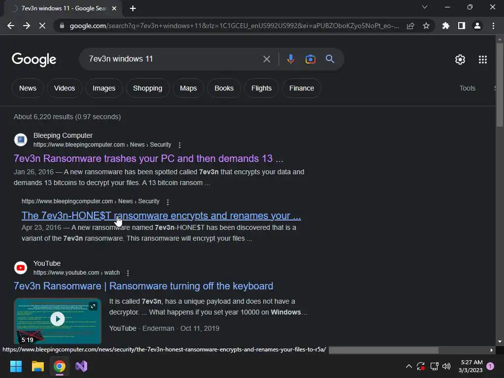Open 'The 7ev3n-HONE$T ransomware encrypts' result
The width and height of the screenshot is (504, 378).
tap(161, 216)
